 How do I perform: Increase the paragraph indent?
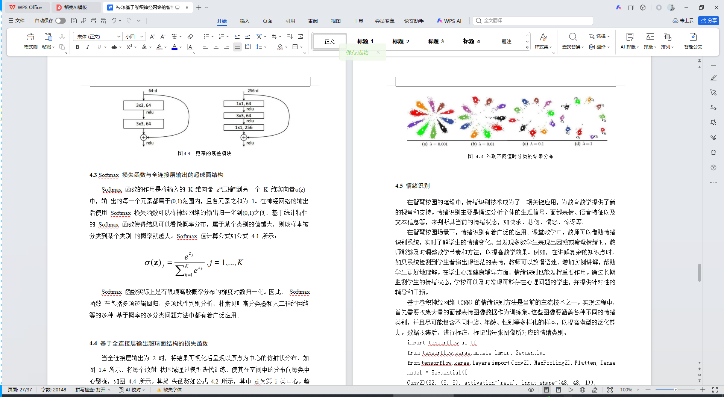click(x=247, y=36)
